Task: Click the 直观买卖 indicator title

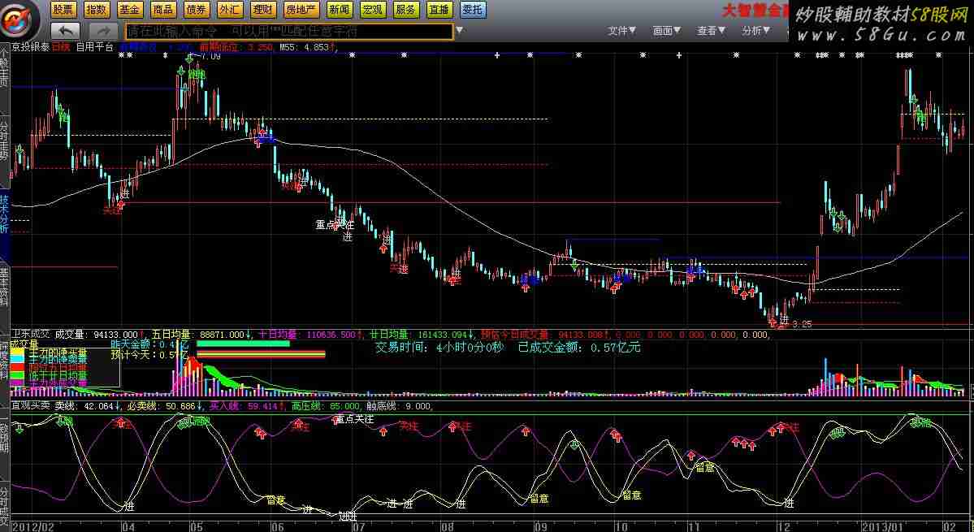Action: 31,406
